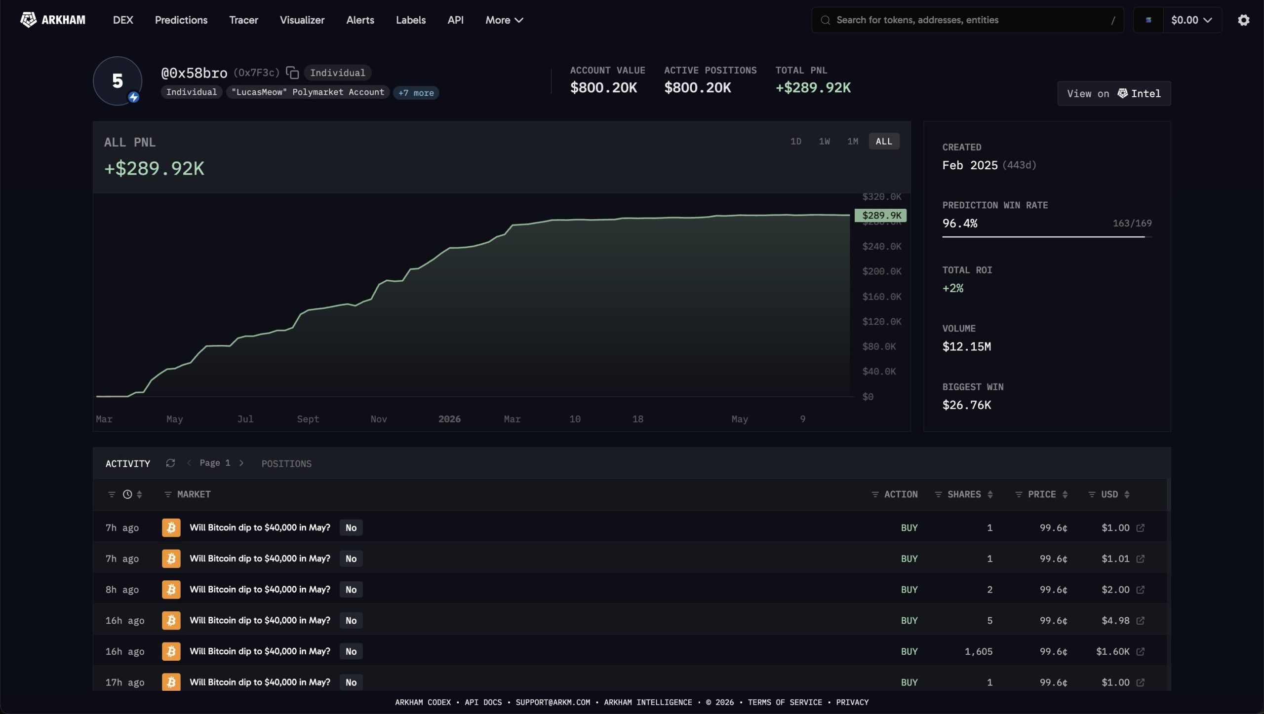Viewport: 1264px width, 714px height.
Task: Open the Tracer tool
Action: coord(244,20)
